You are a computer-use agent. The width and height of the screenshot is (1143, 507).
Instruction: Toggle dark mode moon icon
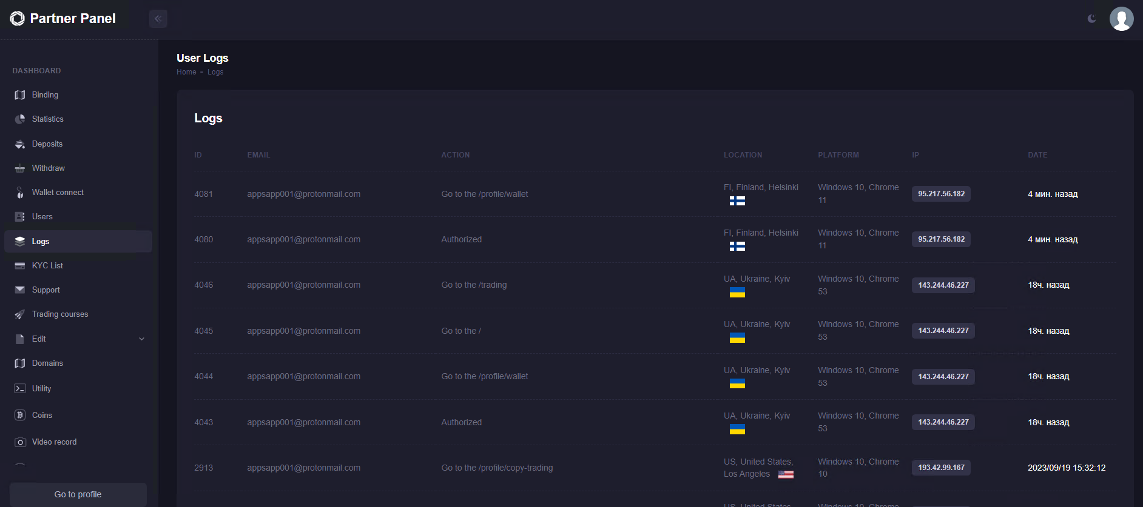tap(1091, 19)
